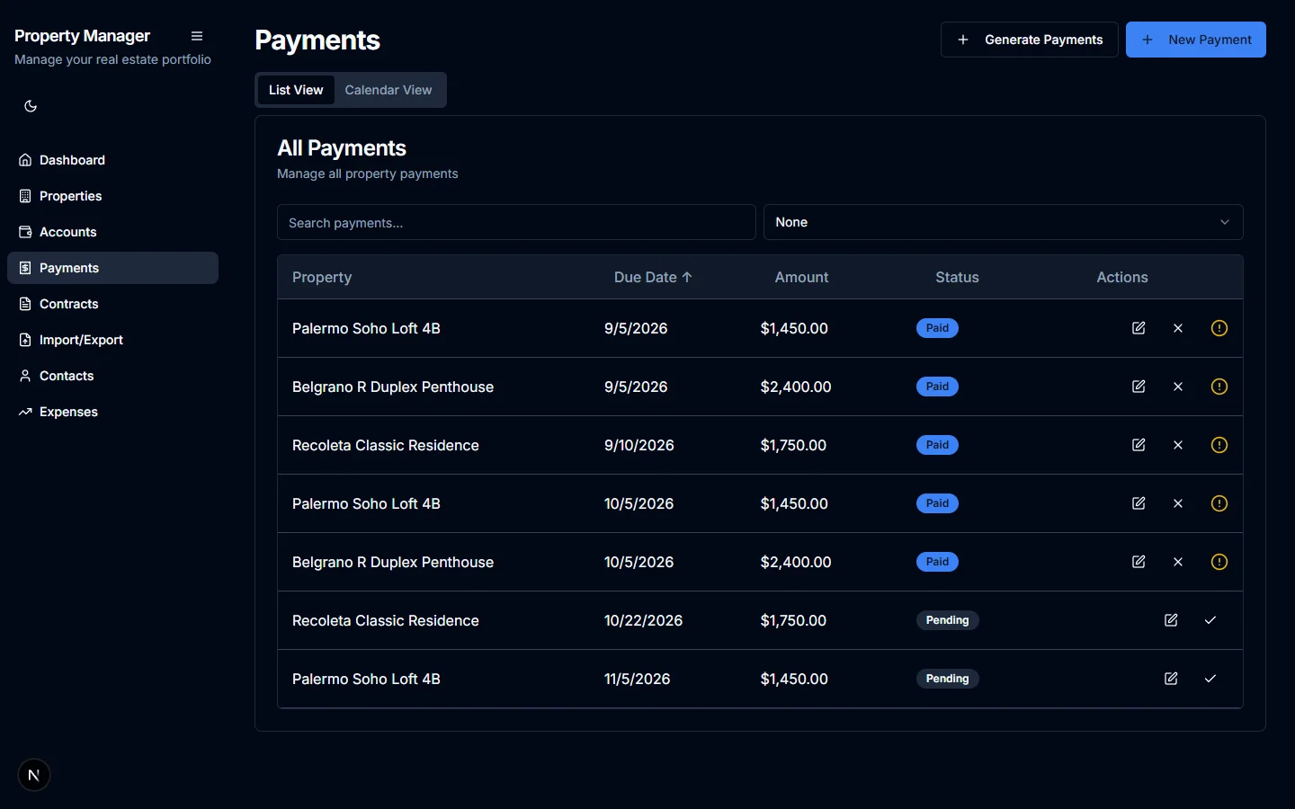Edit the Palermo Soho Loft 4B 9/5/2026 payment

(1139, 328)
